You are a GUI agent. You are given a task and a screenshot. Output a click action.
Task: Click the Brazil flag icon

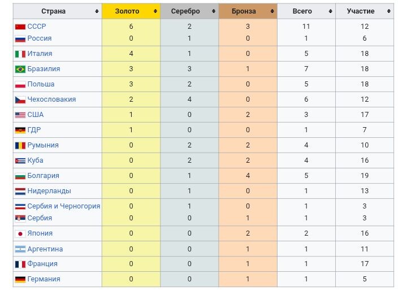[x=20, y=69]
